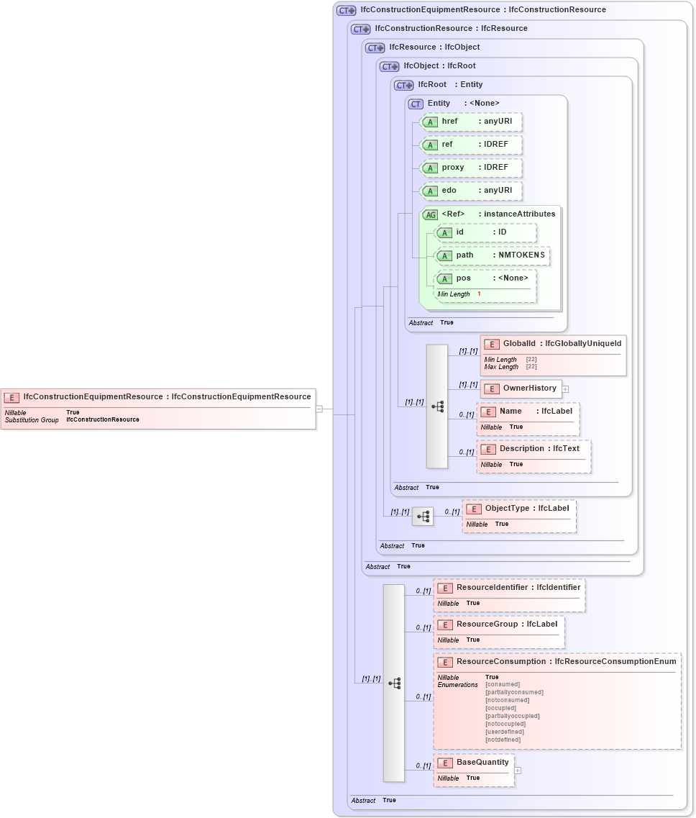Collapse the IfcConstructionEquipmentResource root element
The height and width of the screenshot is (818, 696).
pos(319,409)
